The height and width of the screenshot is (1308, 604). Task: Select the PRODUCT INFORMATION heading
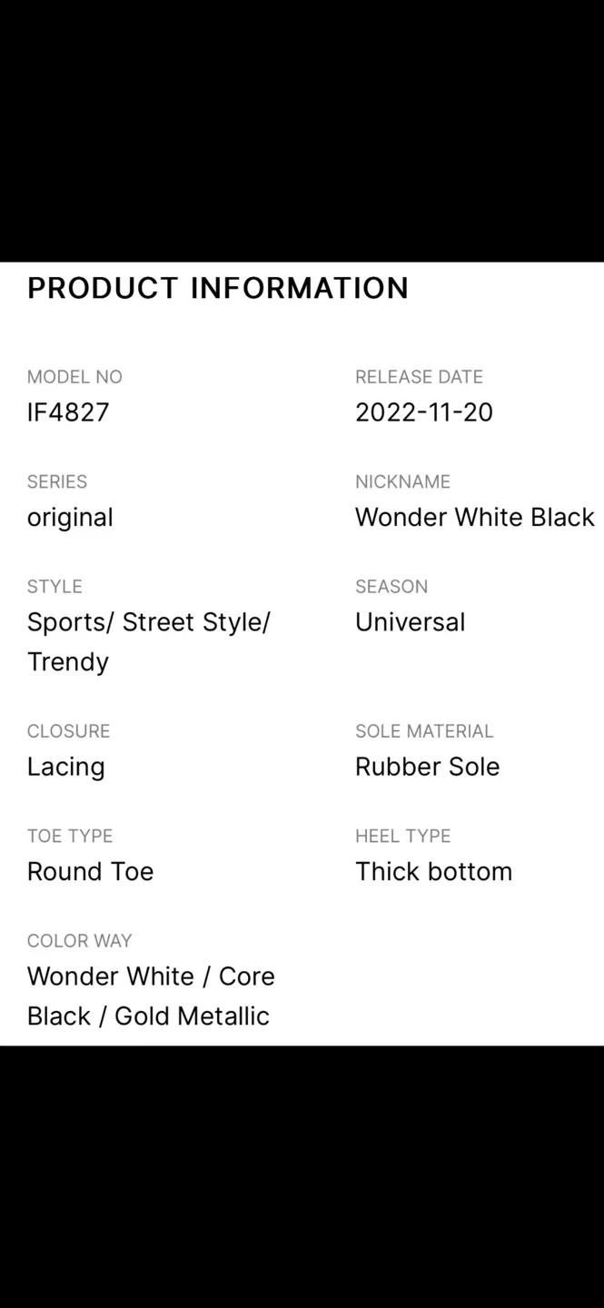[218, 288]
